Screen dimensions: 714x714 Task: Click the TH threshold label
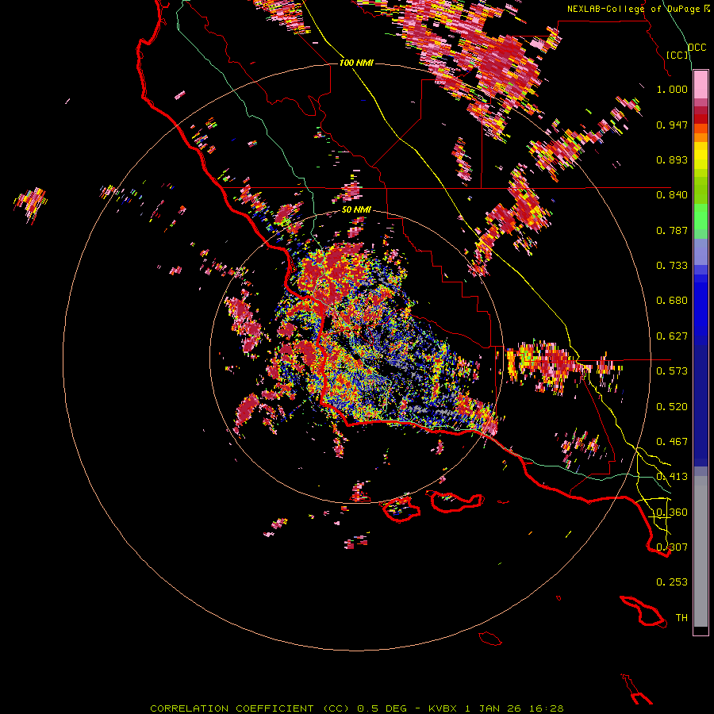pyautogui.click(x=681, y=618)
